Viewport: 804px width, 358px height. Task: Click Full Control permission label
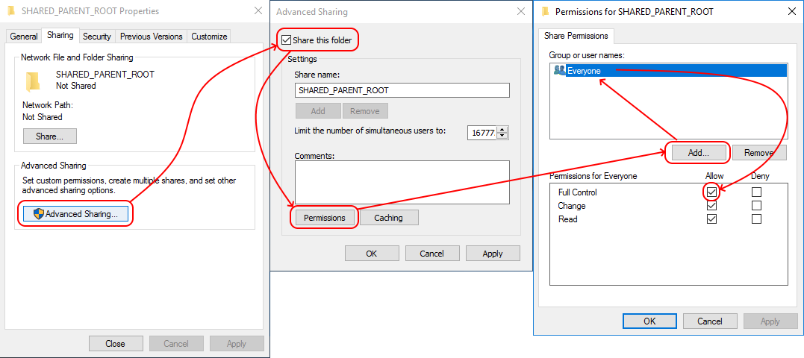[578, 192]
